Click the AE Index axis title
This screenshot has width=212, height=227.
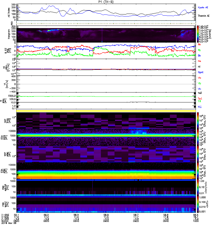(x=9, y=12)
